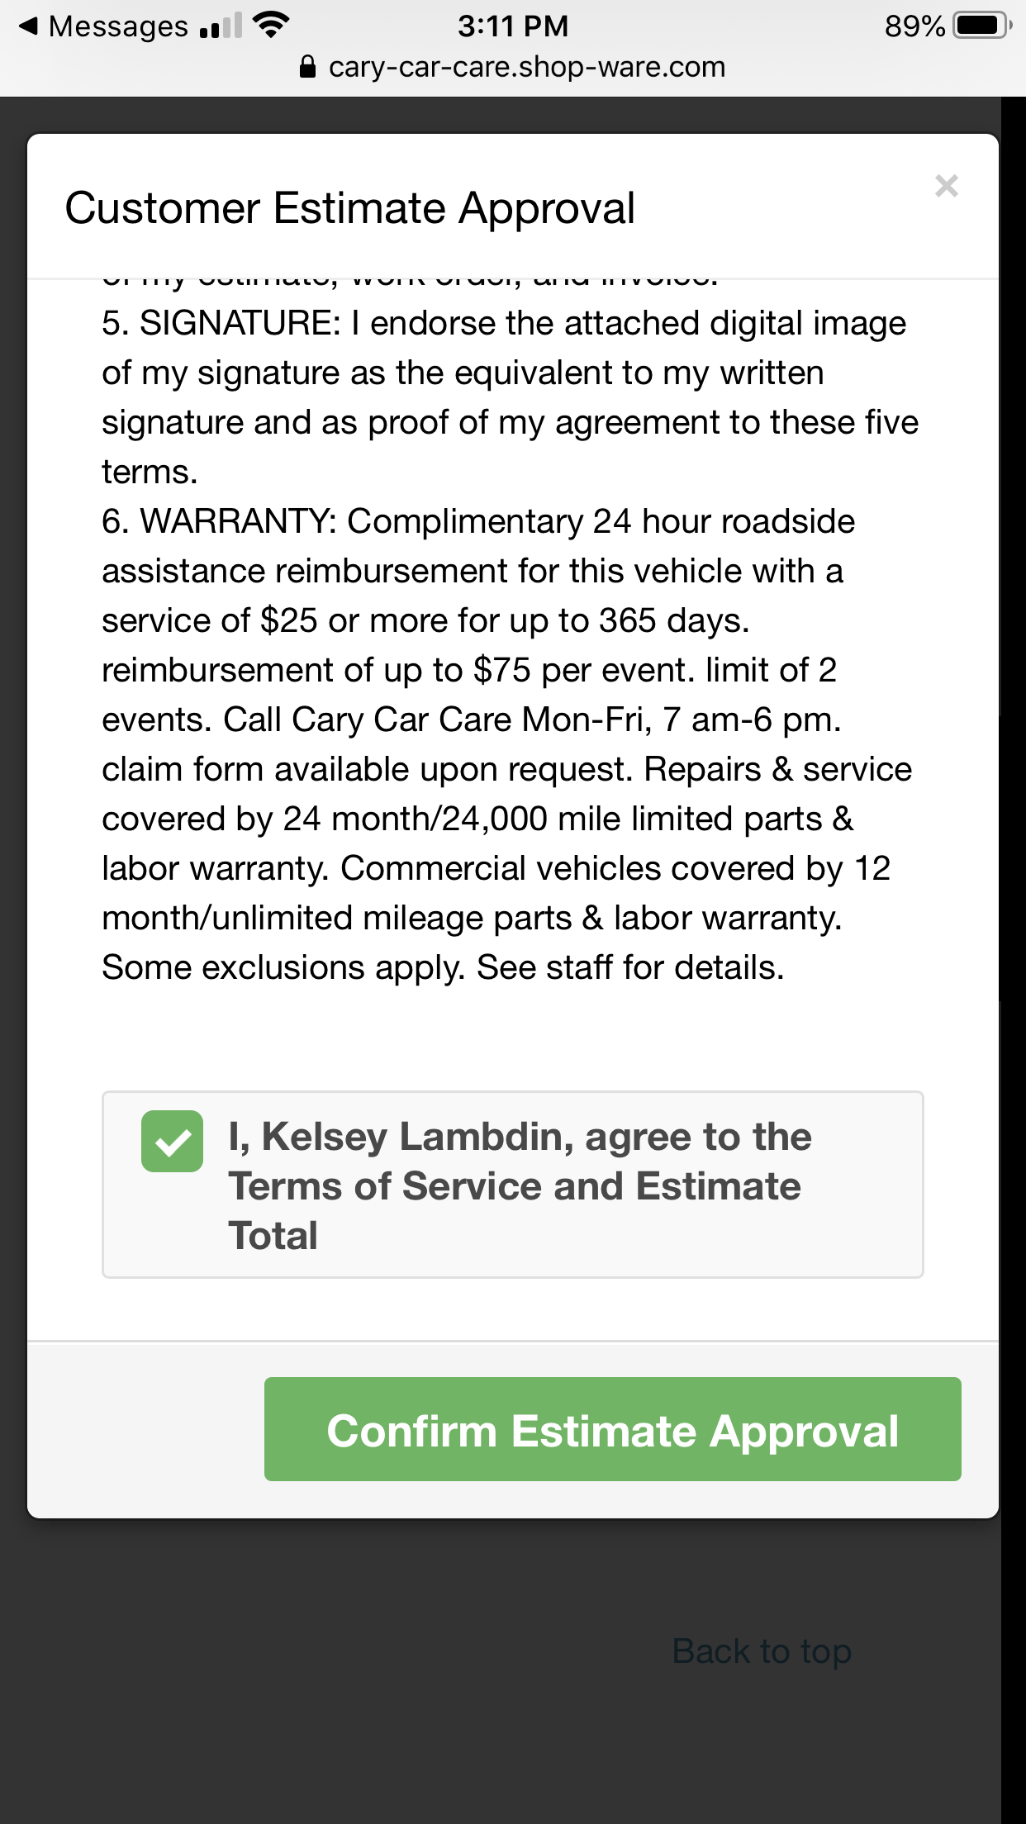Image resolution: width=1026 pixels, height=1824 pixels.
Task: Click the 'Some exclusions apply' line
Action: click(x=443, y=967)
